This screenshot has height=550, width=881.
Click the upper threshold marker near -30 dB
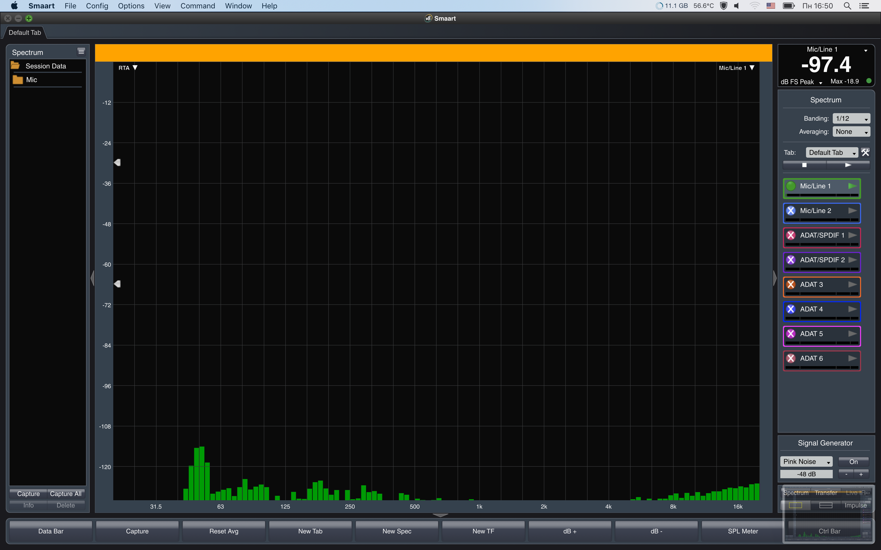pyautogui.click(x=117, y=162)
